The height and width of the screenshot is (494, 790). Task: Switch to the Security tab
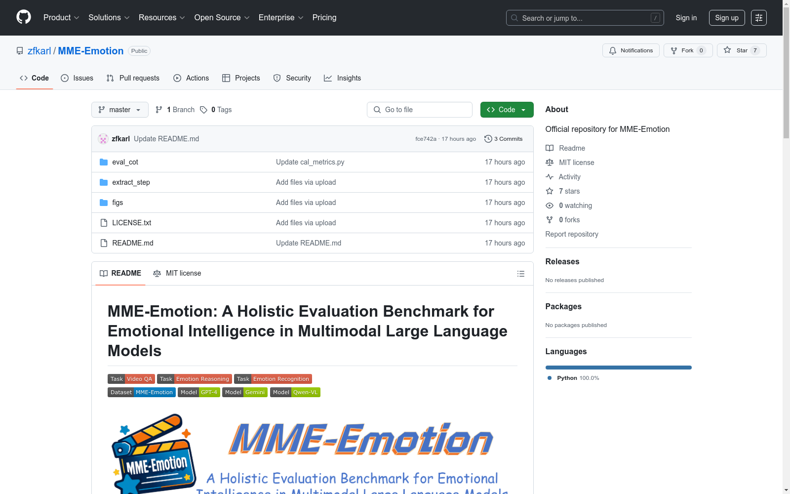coord(292,78)
